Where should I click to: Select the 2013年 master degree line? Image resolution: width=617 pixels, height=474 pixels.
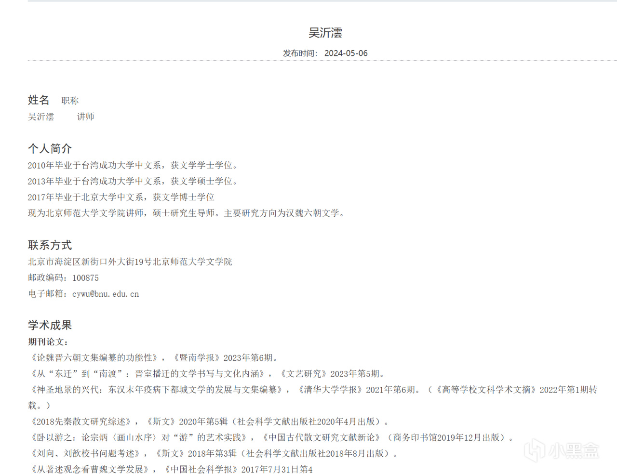[133, 181]
